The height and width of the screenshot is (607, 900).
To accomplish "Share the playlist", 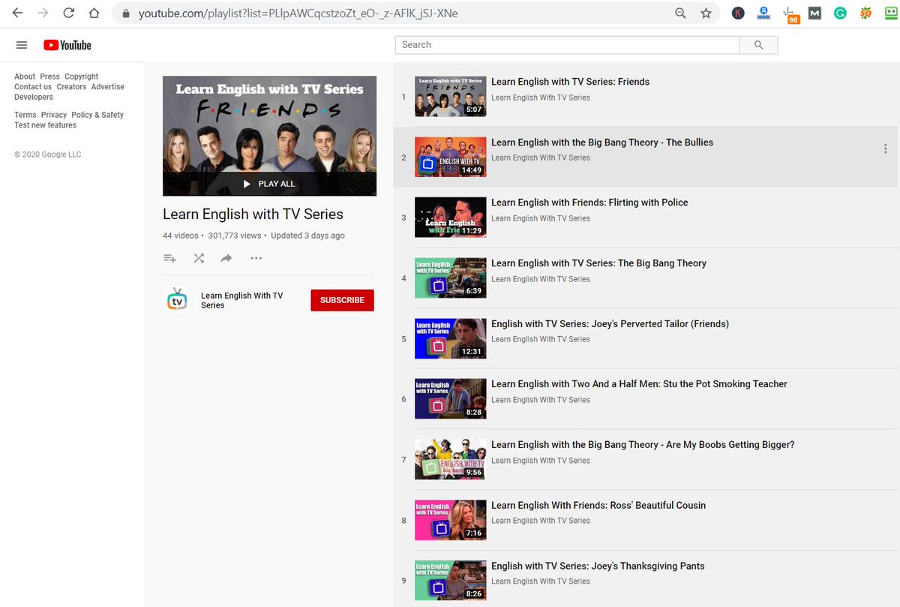I will (x=226, y=258).
